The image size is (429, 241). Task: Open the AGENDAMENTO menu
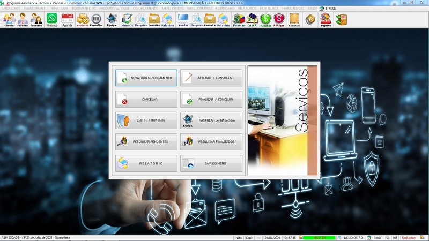35,9
